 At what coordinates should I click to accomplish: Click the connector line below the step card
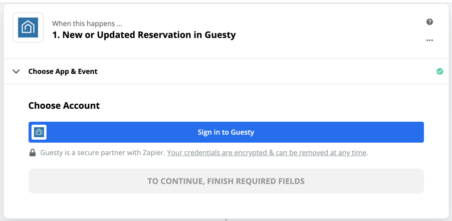pyautogui.click(x=226, y=220)
